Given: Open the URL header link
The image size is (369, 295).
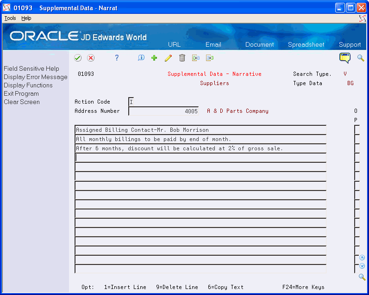Looking at the screenshot, I should [174, 44].
